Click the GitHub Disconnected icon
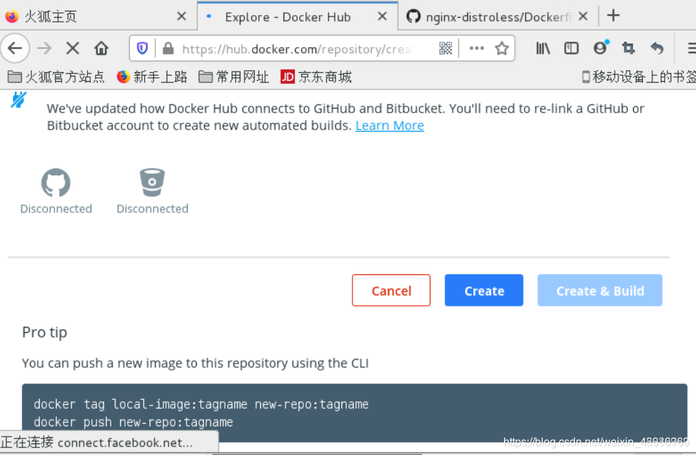Viewport: 696px width, 455px height. point(56,182)
